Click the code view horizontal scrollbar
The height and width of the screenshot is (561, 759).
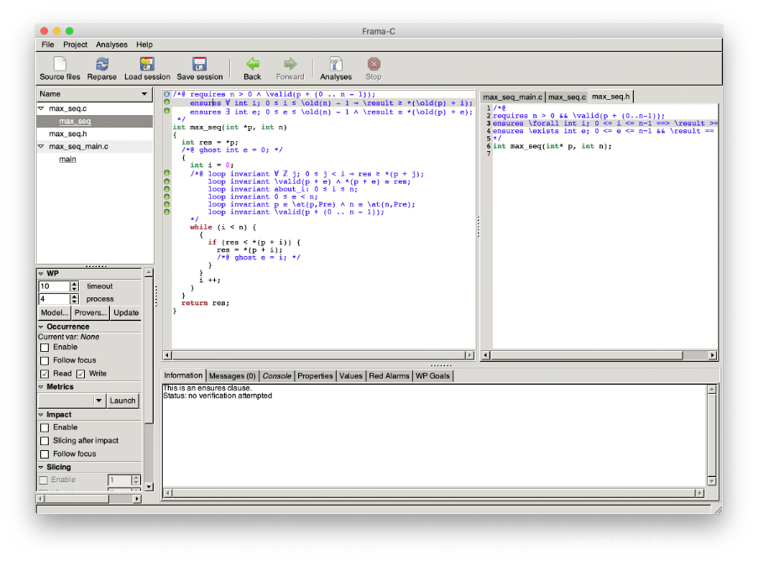pyautogui.click(x=318, y=355)
